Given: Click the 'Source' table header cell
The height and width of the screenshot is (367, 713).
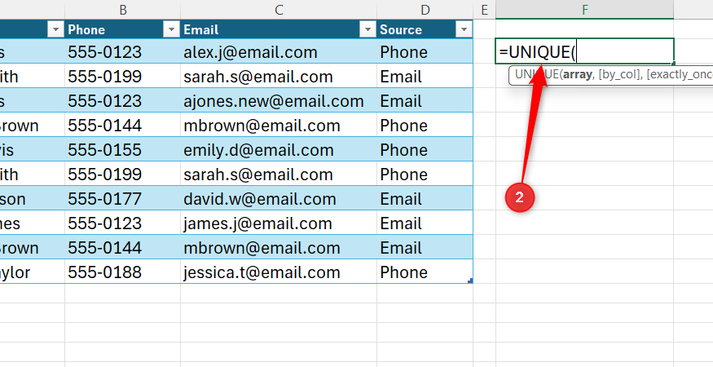Looking at the screenshot, I should (x=425, y=29).
